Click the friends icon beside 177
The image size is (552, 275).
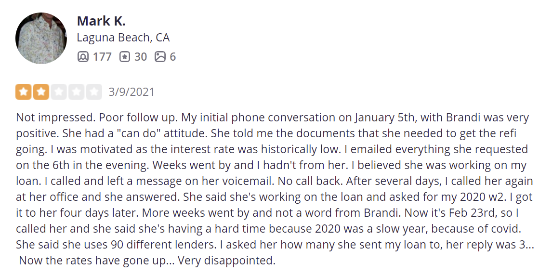[83, 57]
